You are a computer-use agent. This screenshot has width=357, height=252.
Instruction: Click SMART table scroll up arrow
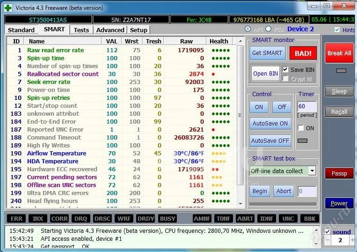coord(240,42)
